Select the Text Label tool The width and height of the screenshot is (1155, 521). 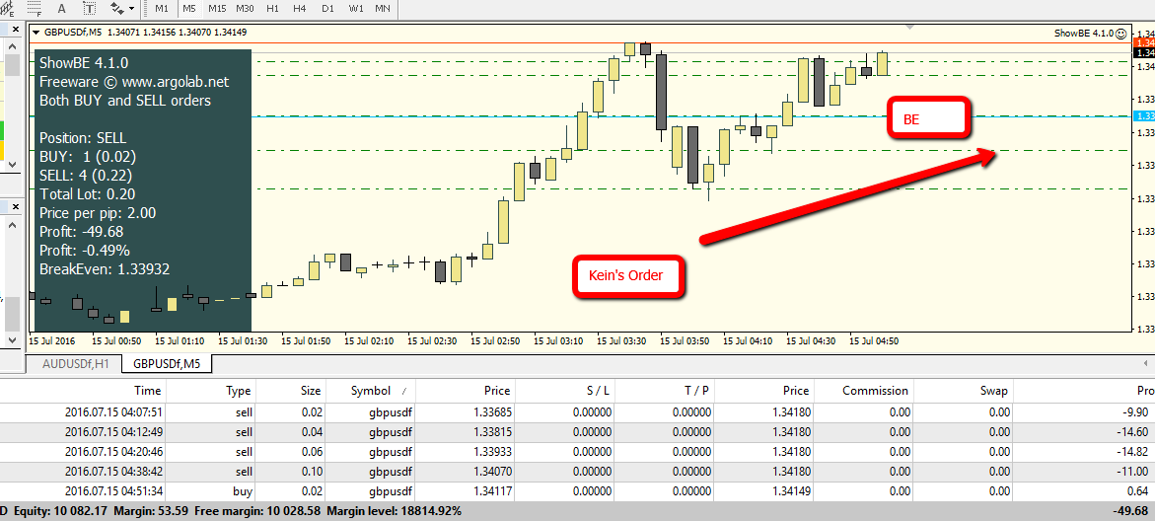point(89,8)
